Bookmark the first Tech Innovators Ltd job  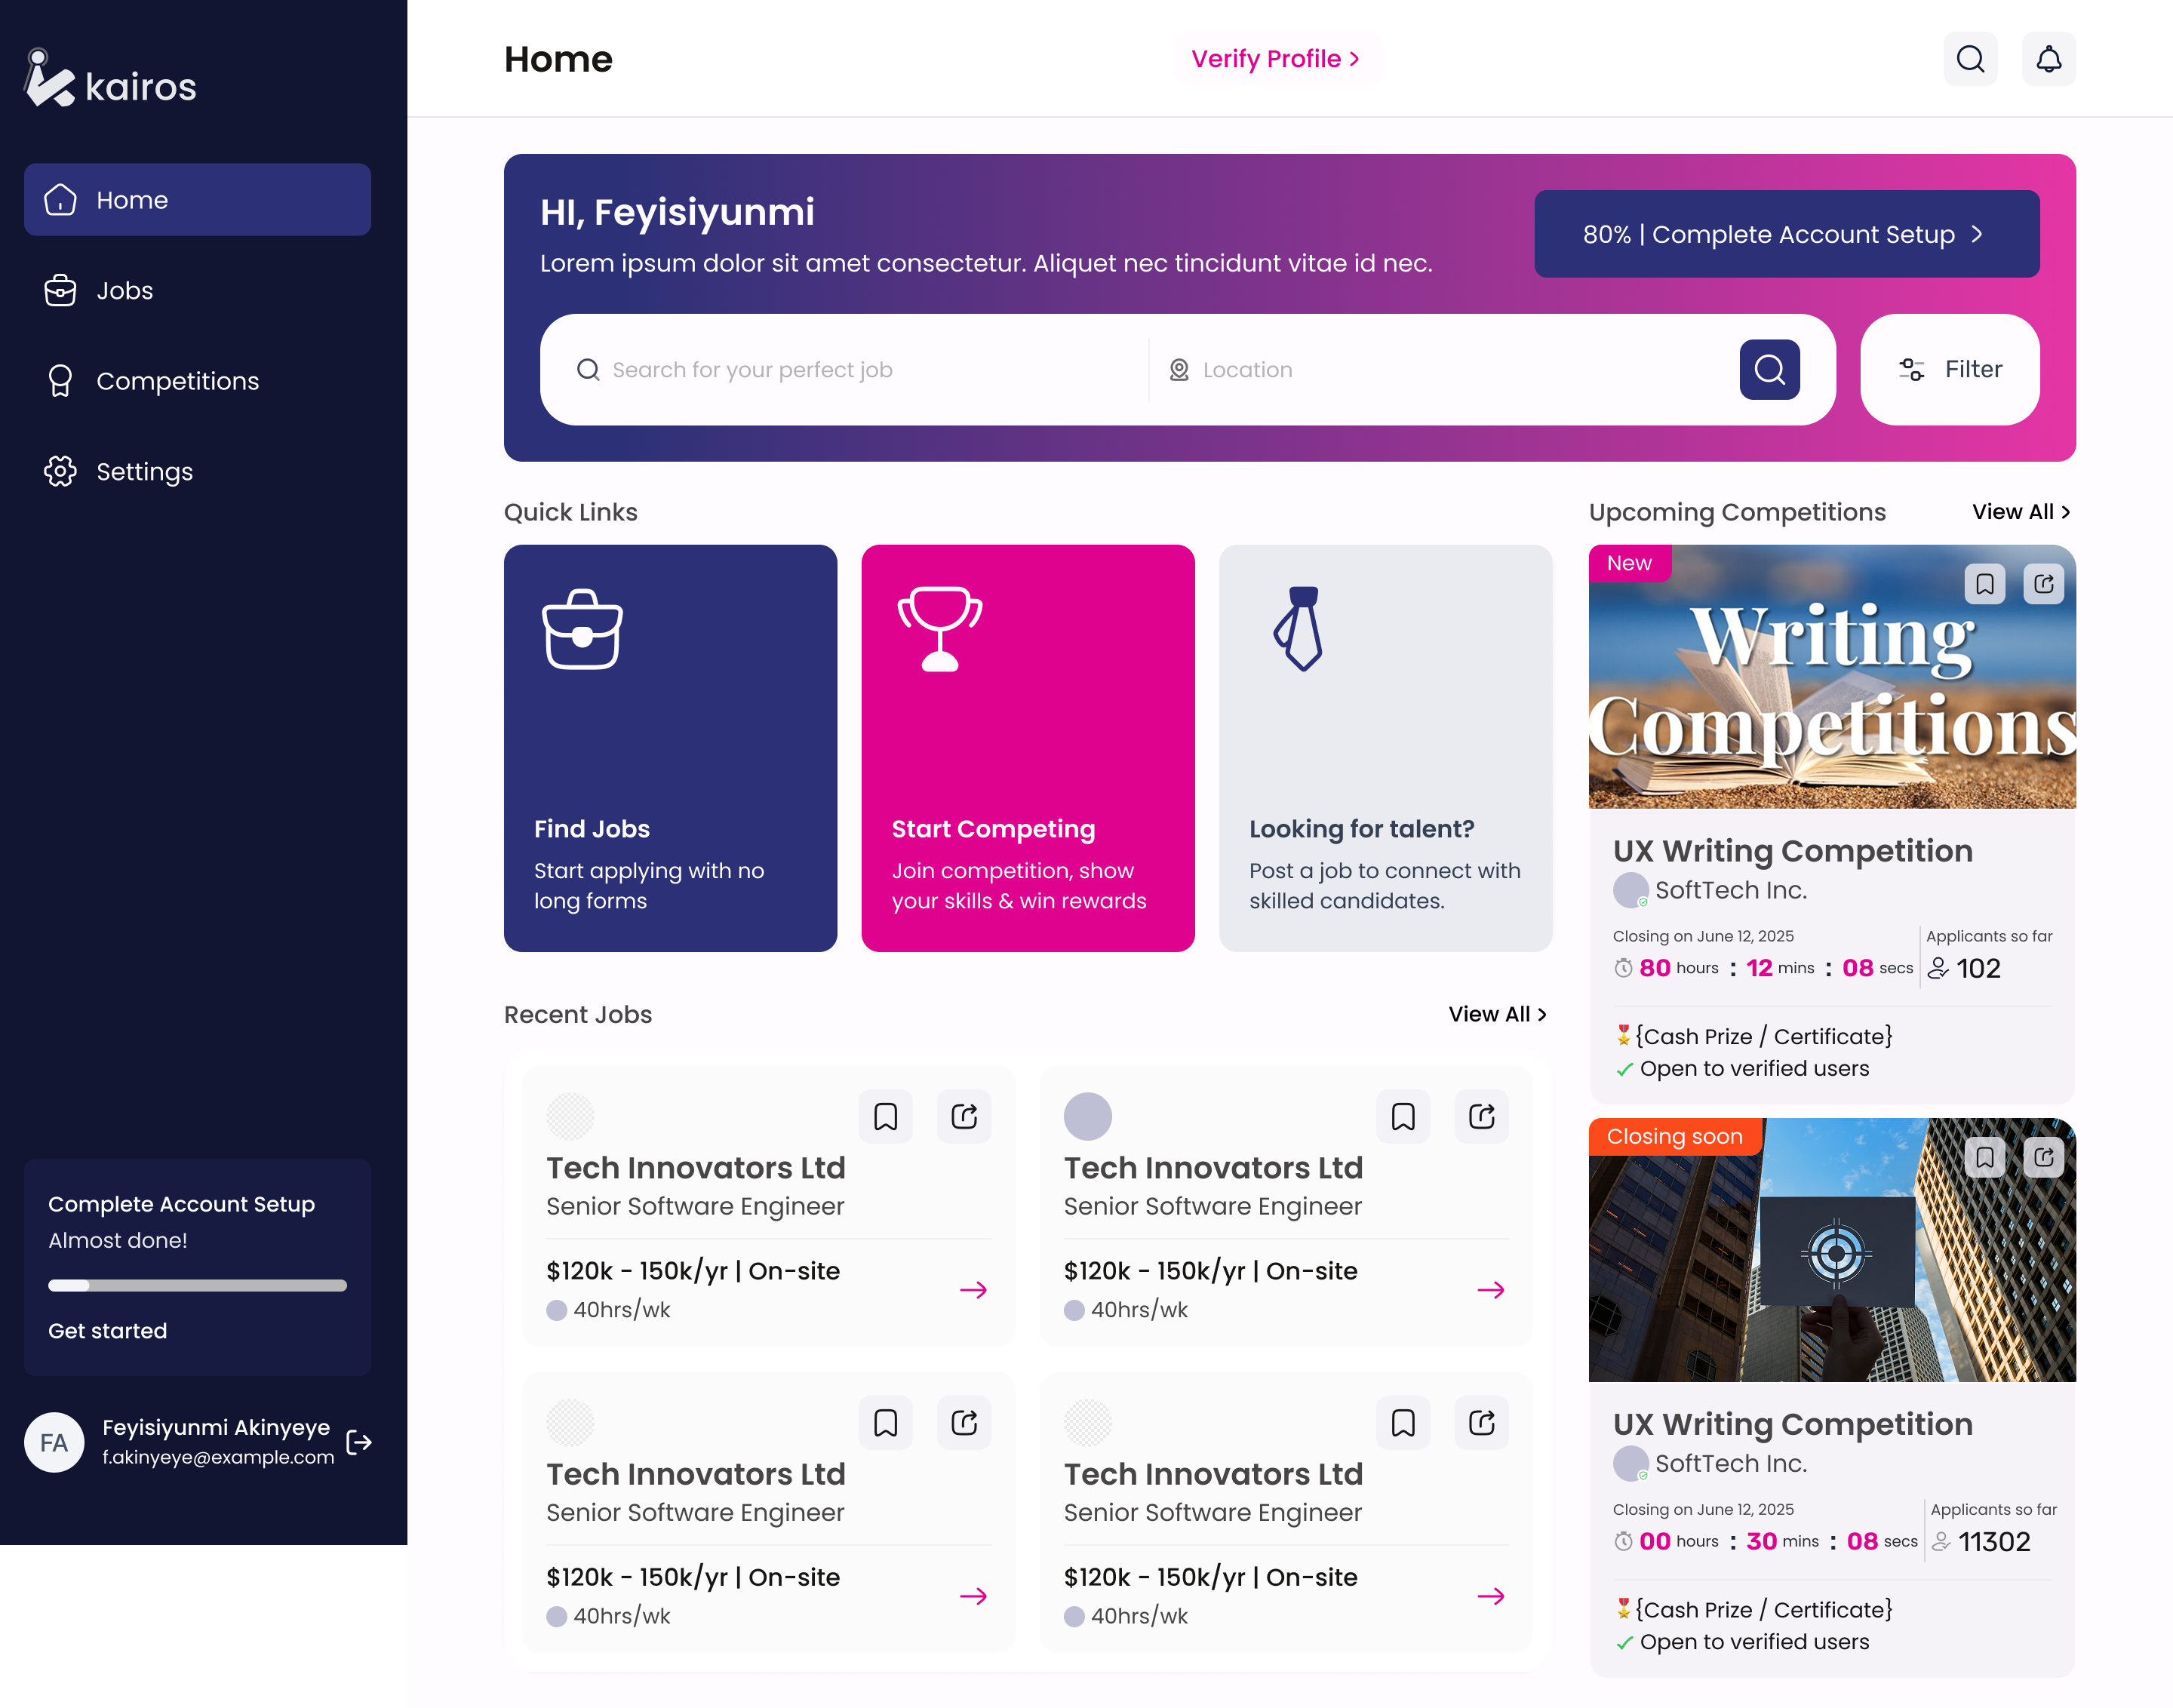pos(885,1116)
